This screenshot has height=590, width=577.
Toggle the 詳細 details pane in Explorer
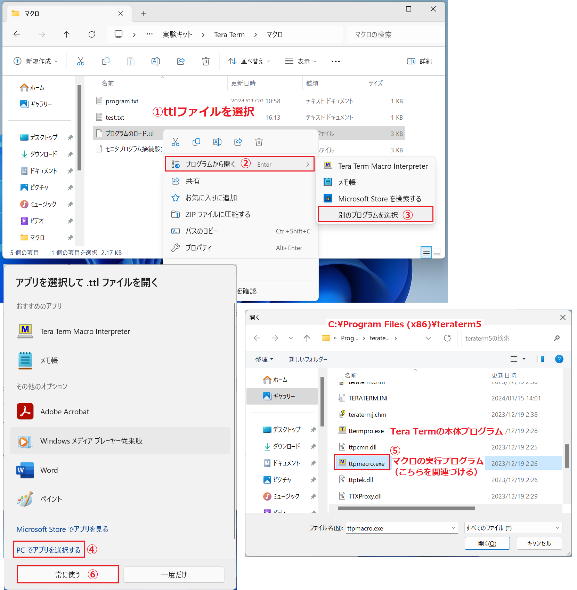click(419, 61)
